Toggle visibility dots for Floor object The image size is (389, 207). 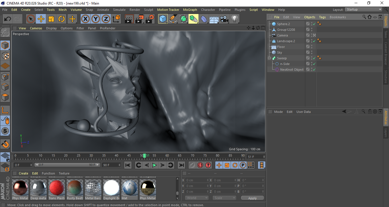[x=312, y=47]
